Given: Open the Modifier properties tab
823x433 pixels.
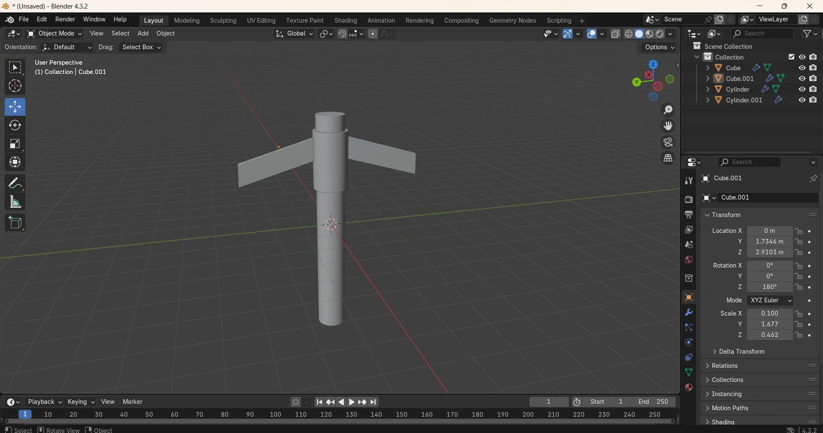Looking at the screenshot, I should 689,312.
